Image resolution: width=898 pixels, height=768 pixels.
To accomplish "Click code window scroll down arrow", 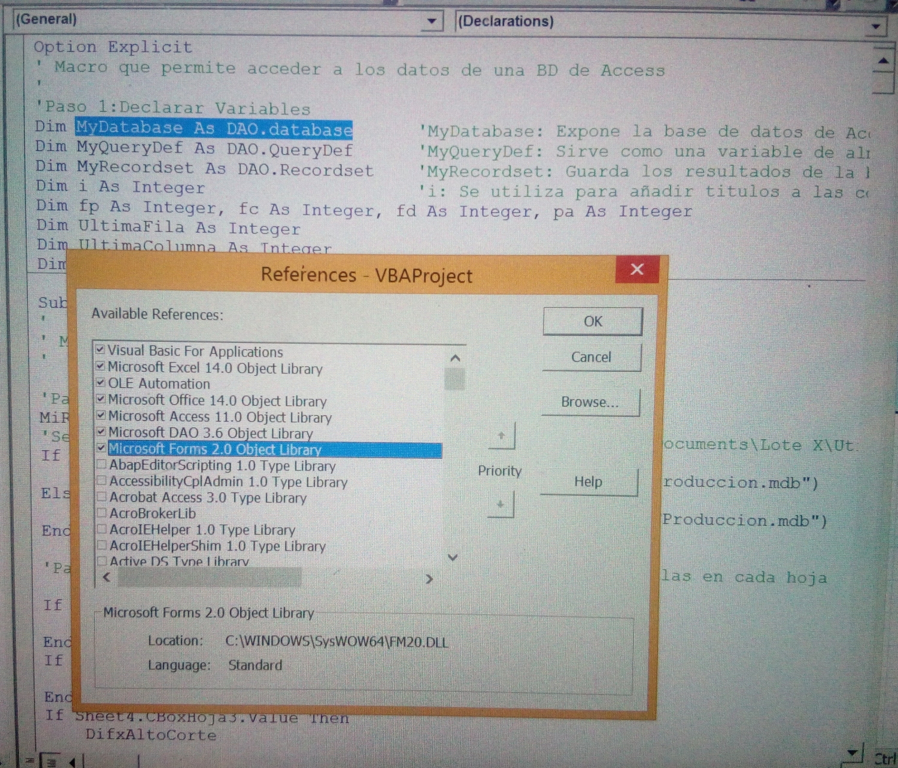I will (x=853, y=753).
